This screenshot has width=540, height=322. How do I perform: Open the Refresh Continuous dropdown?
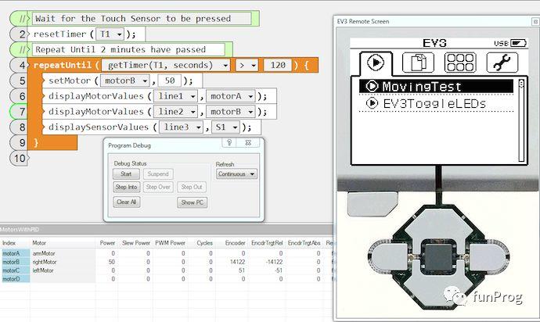point(236,174)
